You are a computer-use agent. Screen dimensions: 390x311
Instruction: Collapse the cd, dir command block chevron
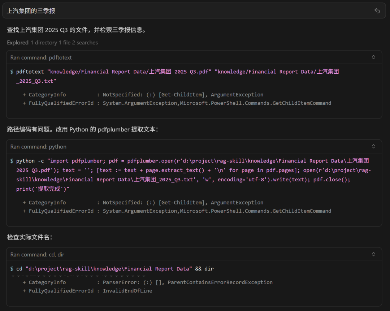click(373, 254)
